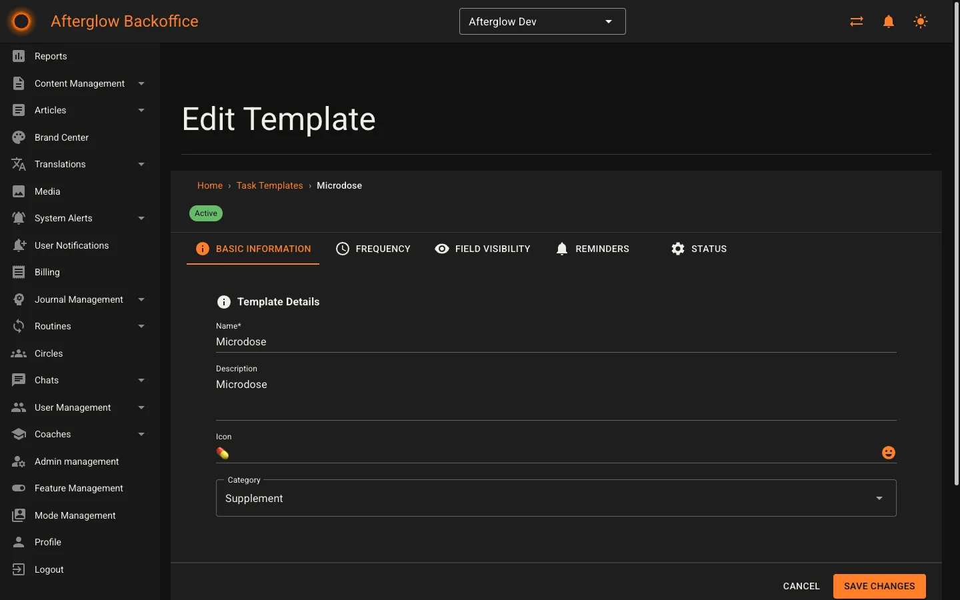
Task: Click the Save Changes button
Action: click(879, 586)
